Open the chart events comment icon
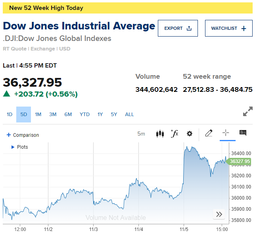Screen dimensions: 257x235 point(243,133)
